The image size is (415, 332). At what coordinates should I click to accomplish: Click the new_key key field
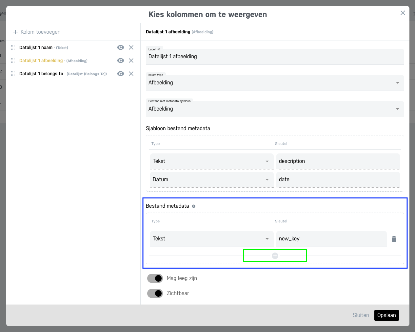331,239
